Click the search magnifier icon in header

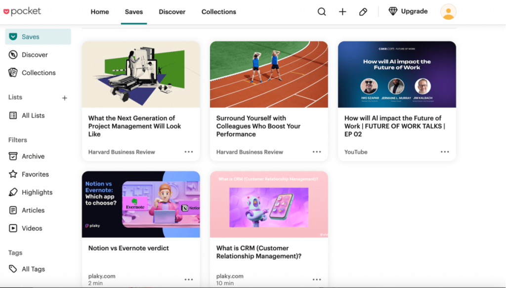(322, 12)
